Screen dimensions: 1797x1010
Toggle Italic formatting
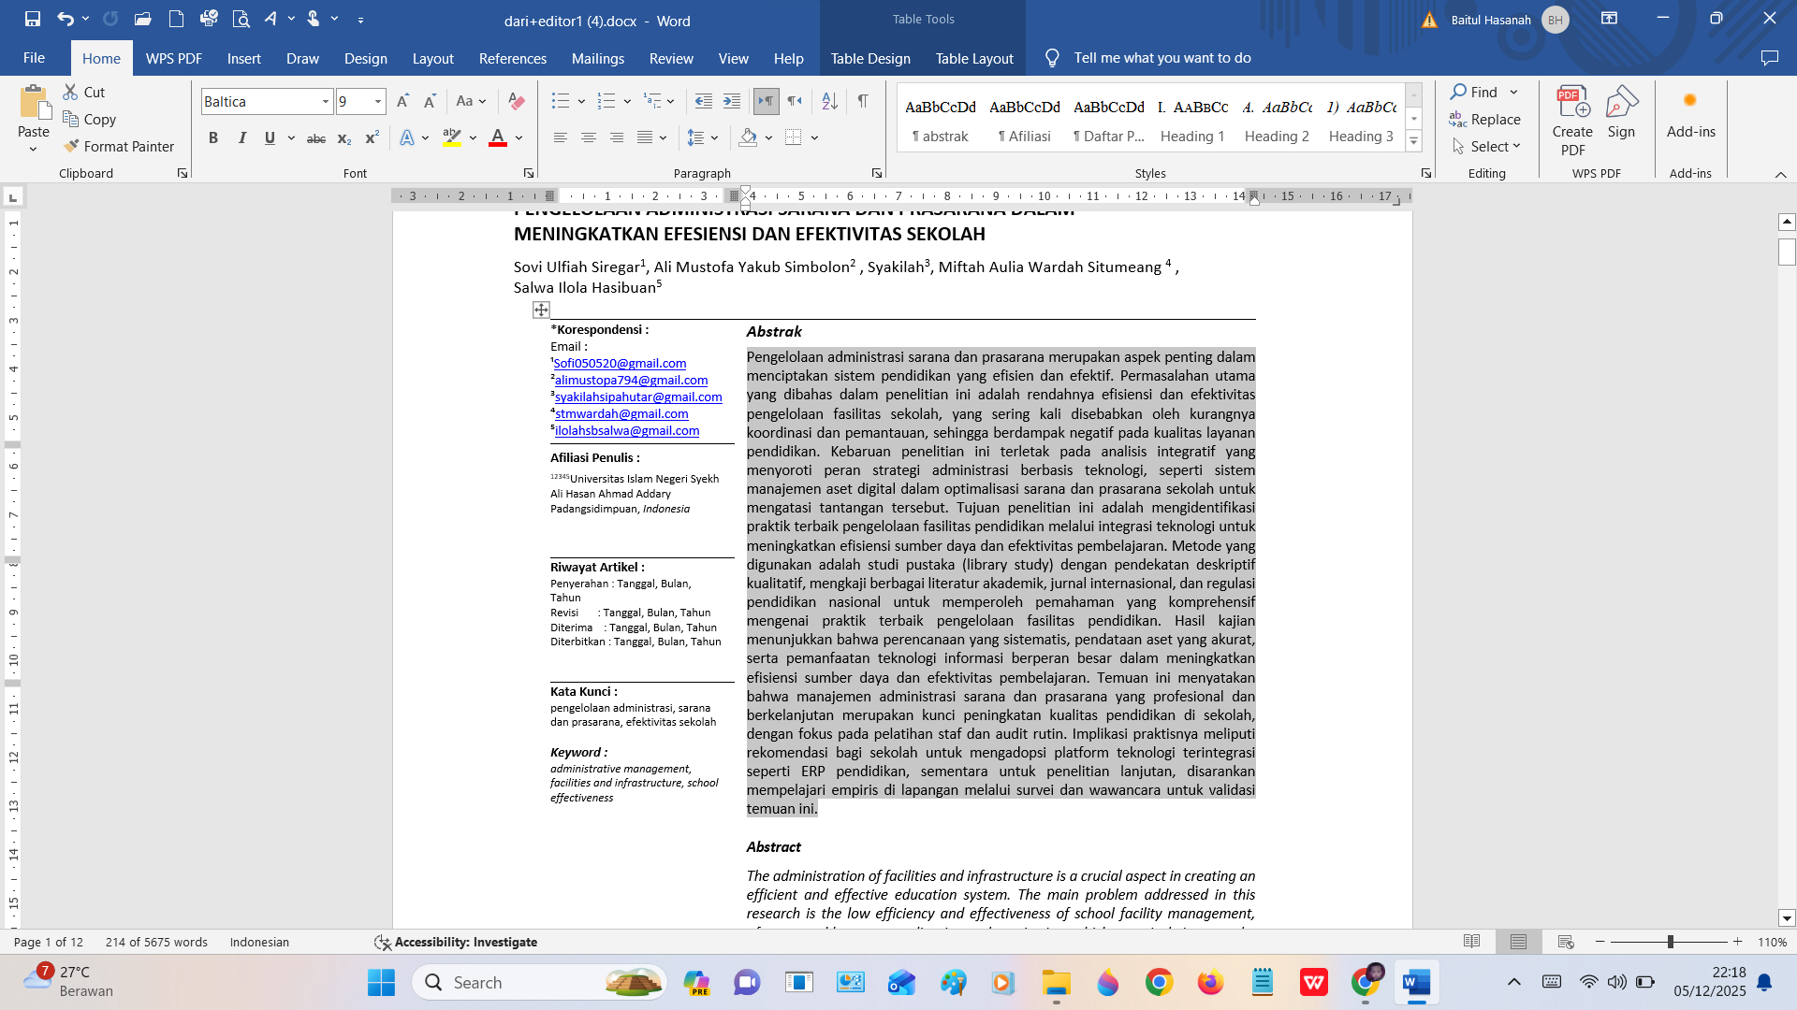(242, 137)
